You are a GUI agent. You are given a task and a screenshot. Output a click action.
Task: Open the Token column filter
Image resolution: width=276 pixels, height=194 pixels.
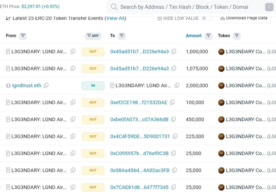click(x=237, y=36)
